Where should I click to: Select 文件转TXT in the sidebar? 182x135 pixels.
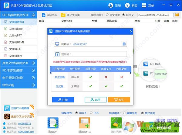click(x=19, y=49)
